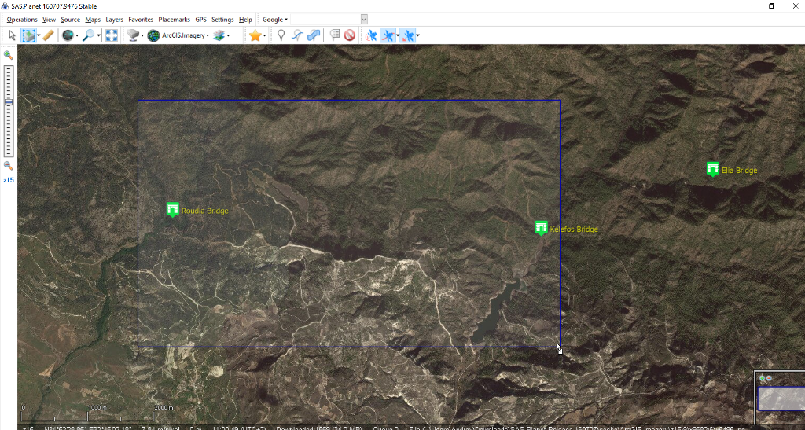Click the vertical zoom level slider handle

pos(8,103)
